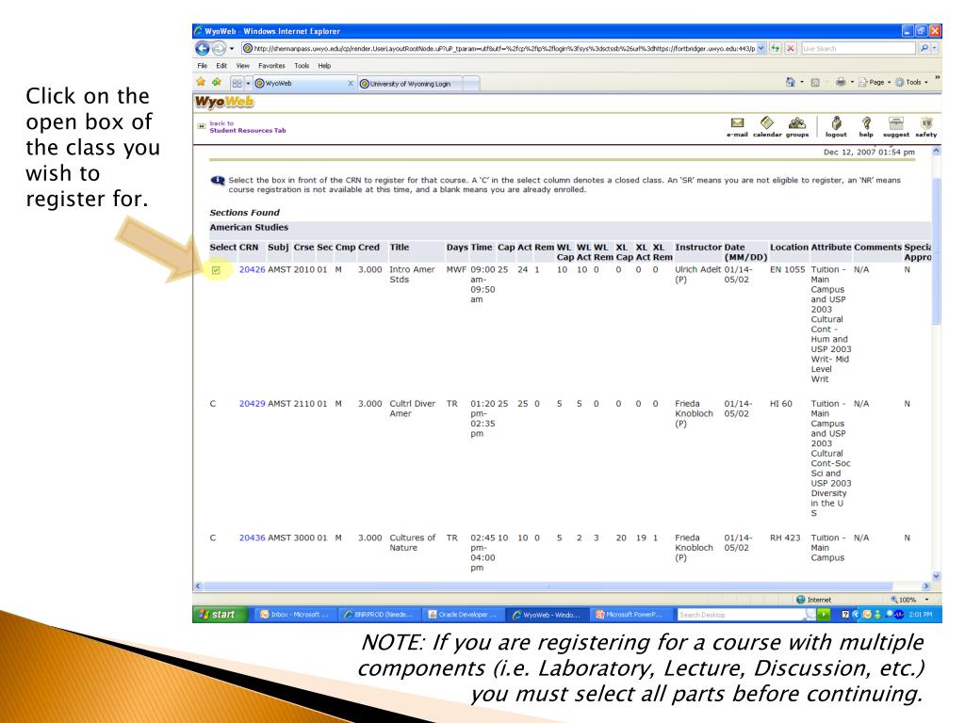Click the safety icon
The height and width of the screenshot is (723, 965).
(926, 127)
